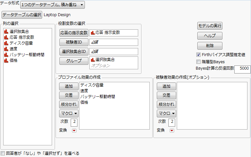Click the nominal icon beside バッテリー駆動時間 in column list
Viewport: 251px width, 157px height.
tap(6, 54)
